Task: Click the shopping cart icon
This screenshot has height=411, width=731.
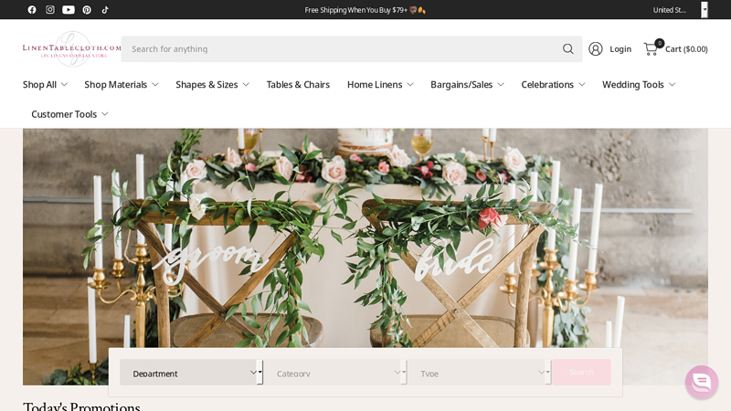Action: (x=651, y=49)
